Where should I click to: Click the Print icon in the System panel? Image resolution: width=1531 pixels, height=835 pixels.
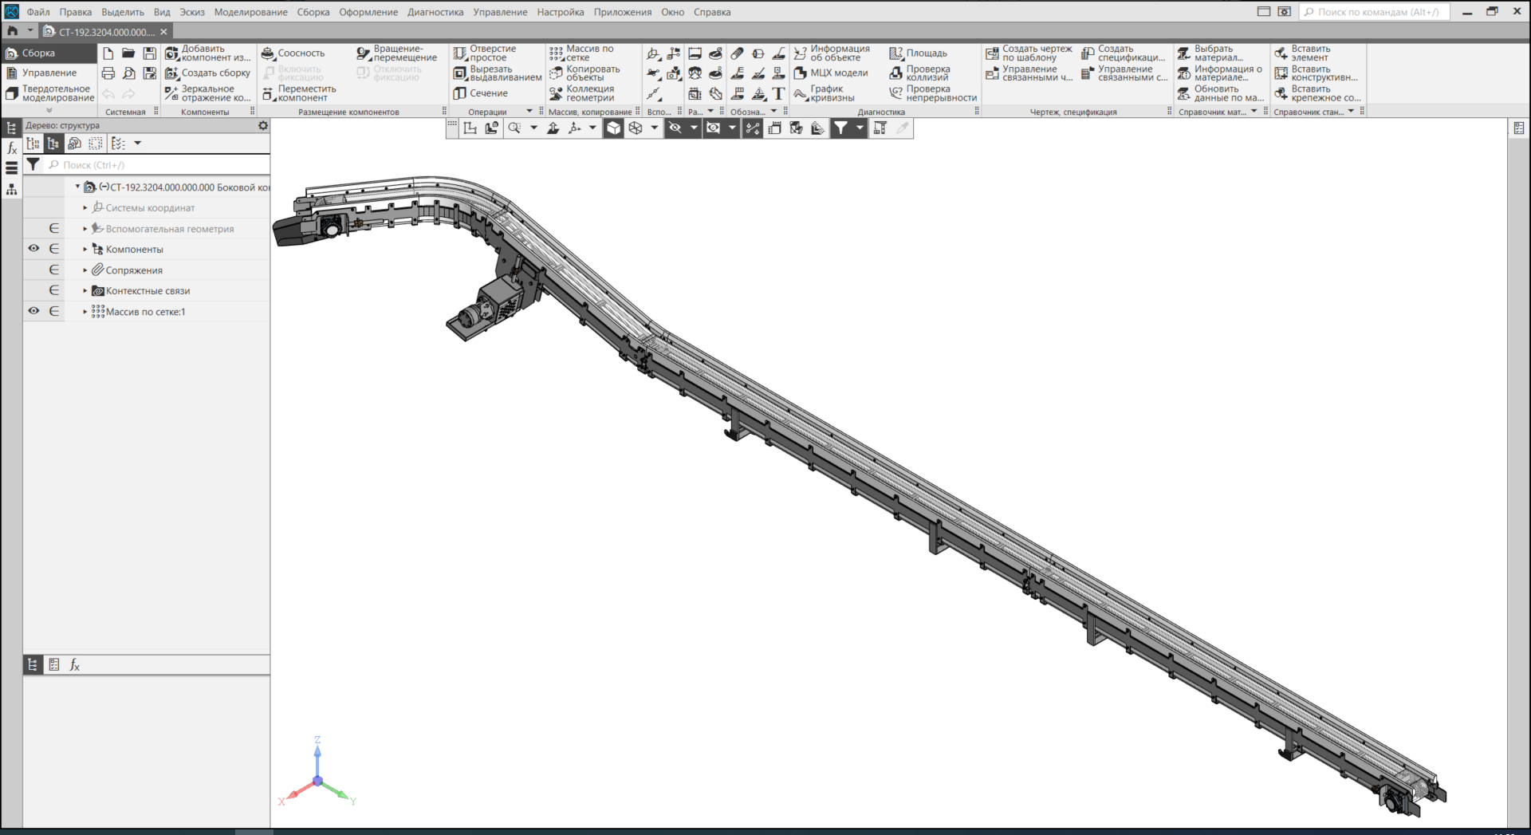108,73
